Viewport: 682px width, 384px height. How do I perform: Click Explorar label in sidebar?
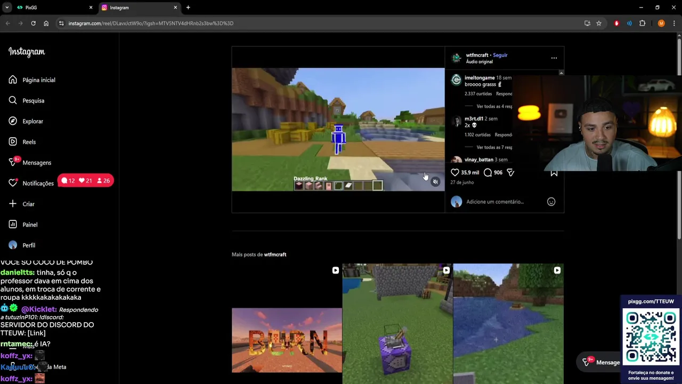33,121
